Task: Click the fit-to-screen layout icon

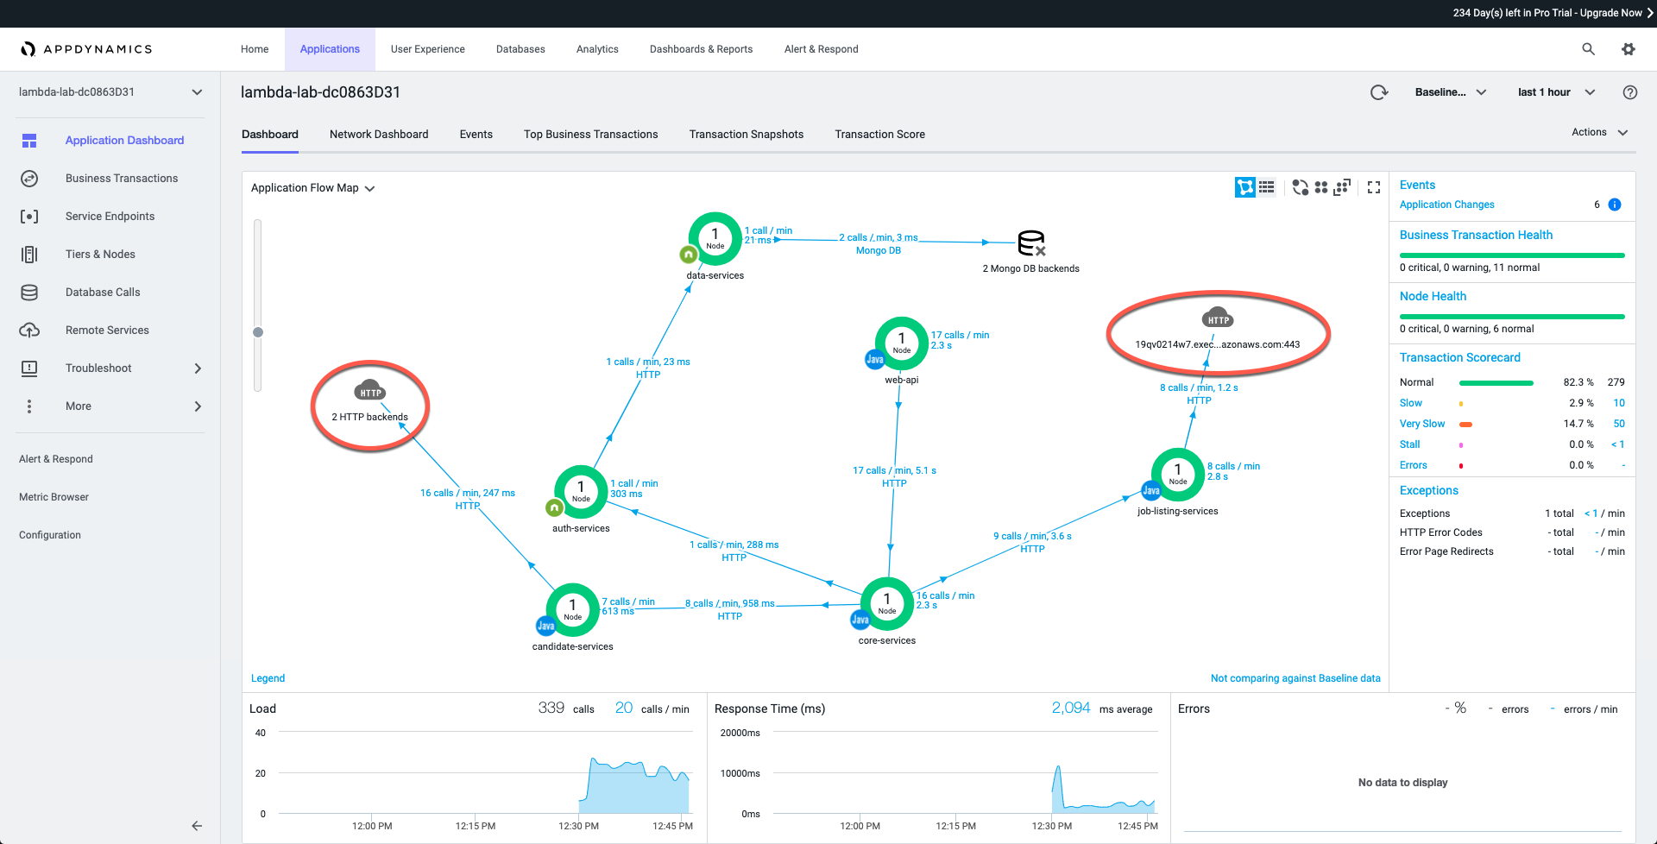Action: coord(1342,187)
